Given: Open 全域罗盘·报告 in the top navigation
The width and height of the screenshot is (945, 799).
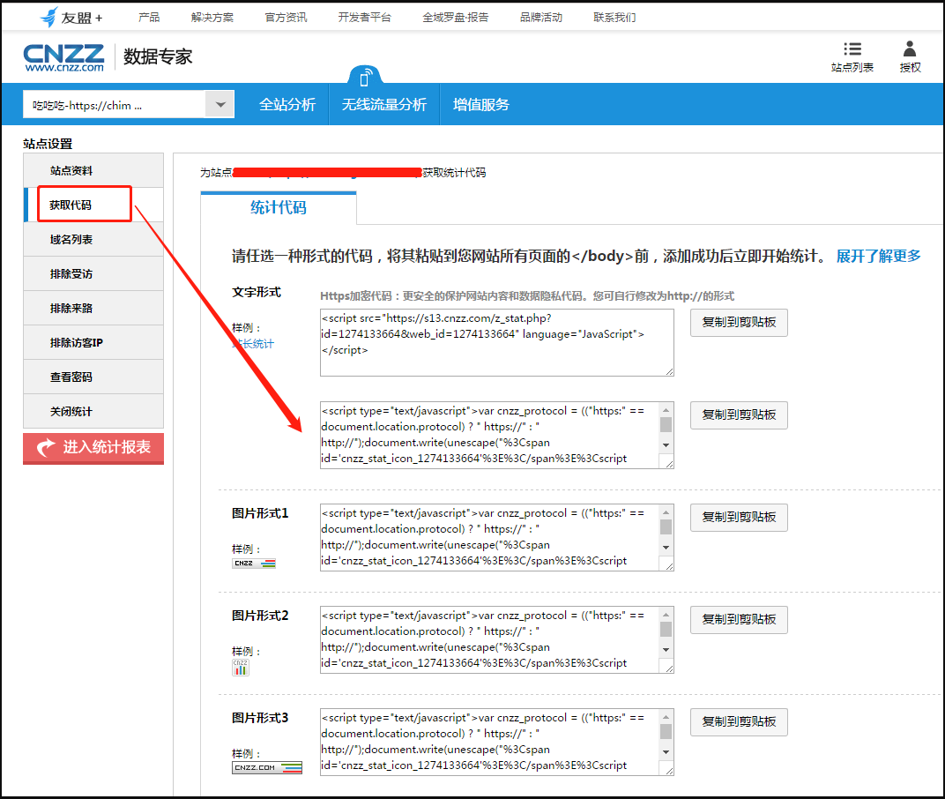Looking at the screenshot, I should pyautogui.click(x=456, y=18).
